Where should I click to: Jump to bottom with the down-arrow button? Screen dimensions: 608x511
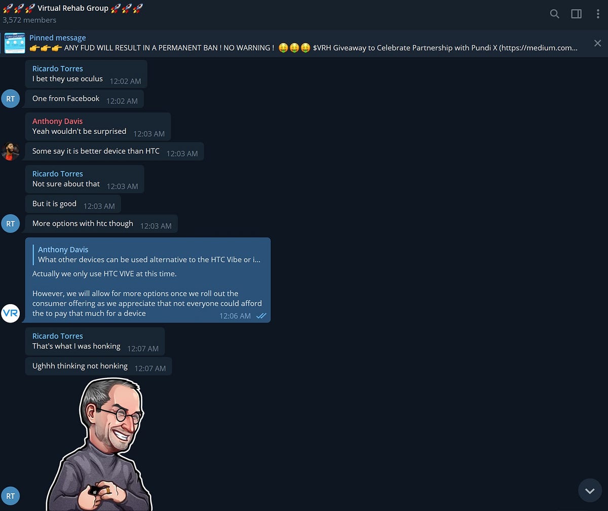coord(589,491)
